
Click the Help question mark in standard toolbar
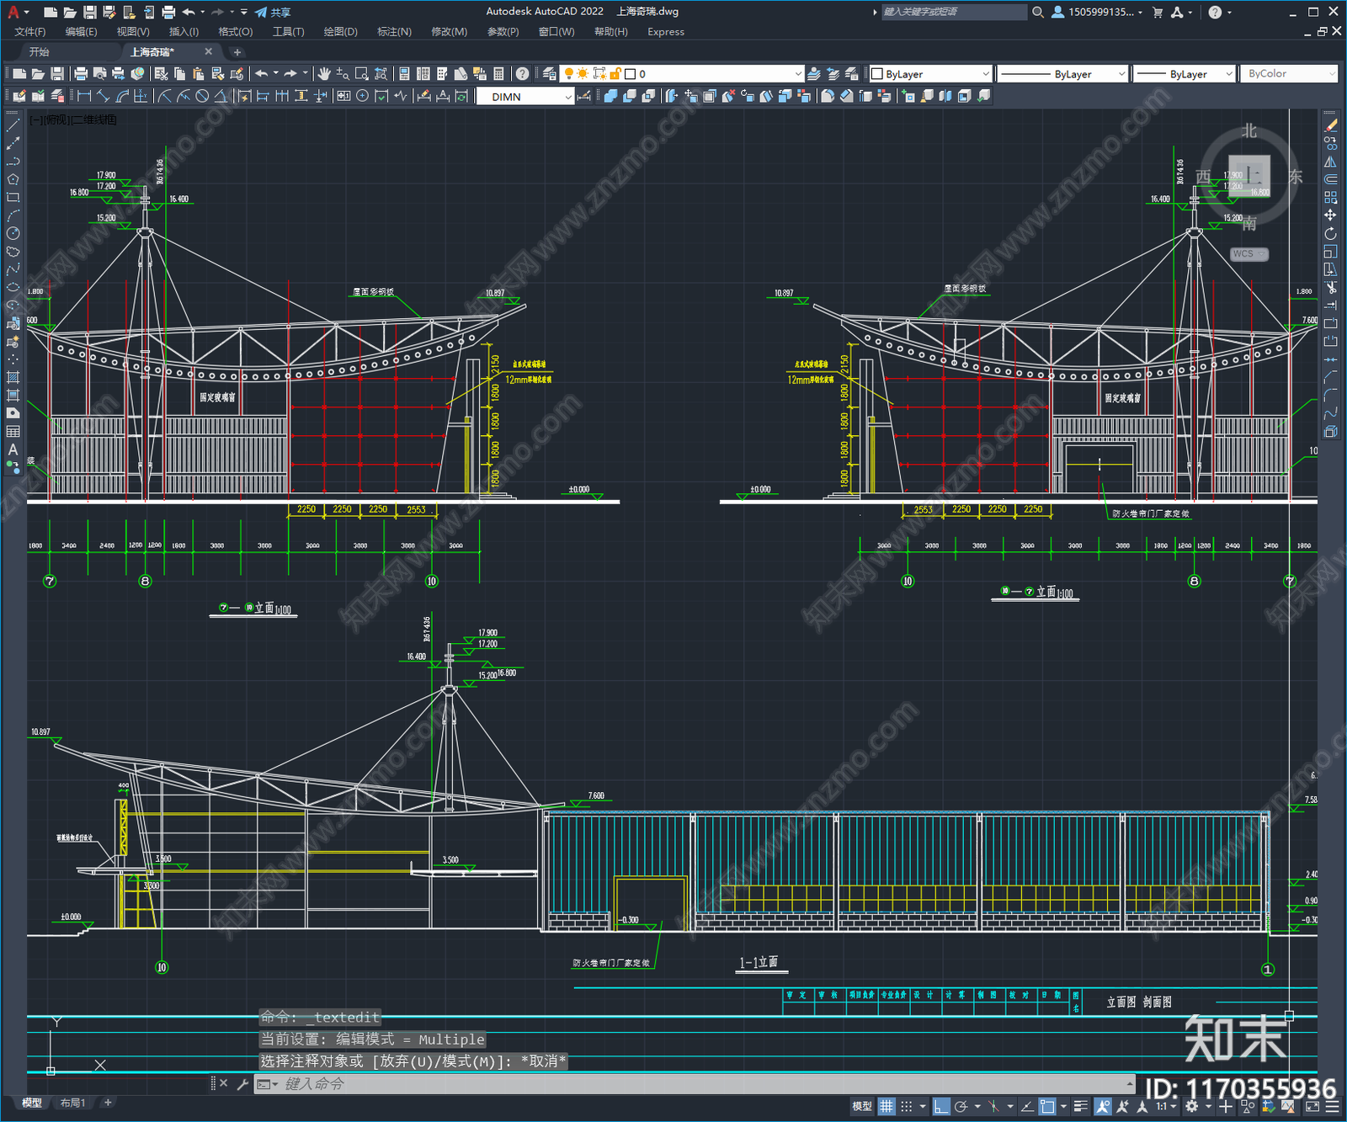pos(523,74)
